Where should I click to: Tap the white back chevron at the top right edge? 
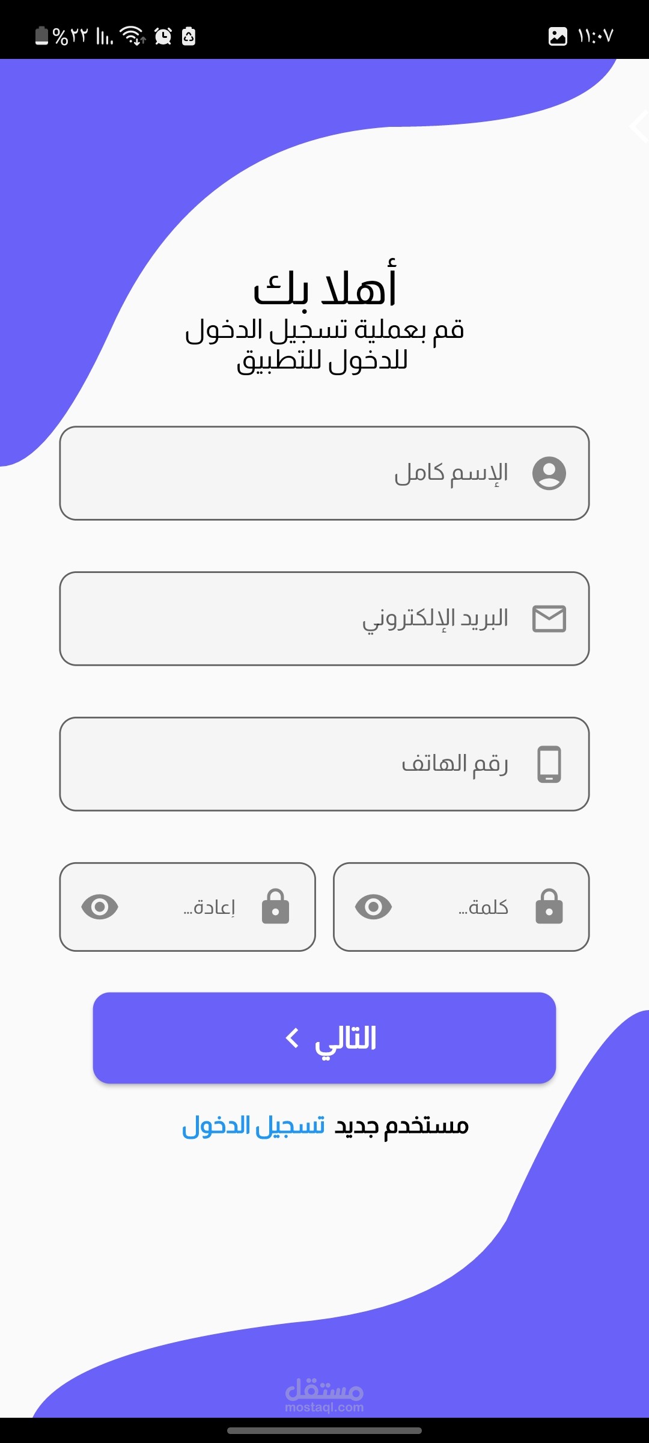[x=639, y=126]
